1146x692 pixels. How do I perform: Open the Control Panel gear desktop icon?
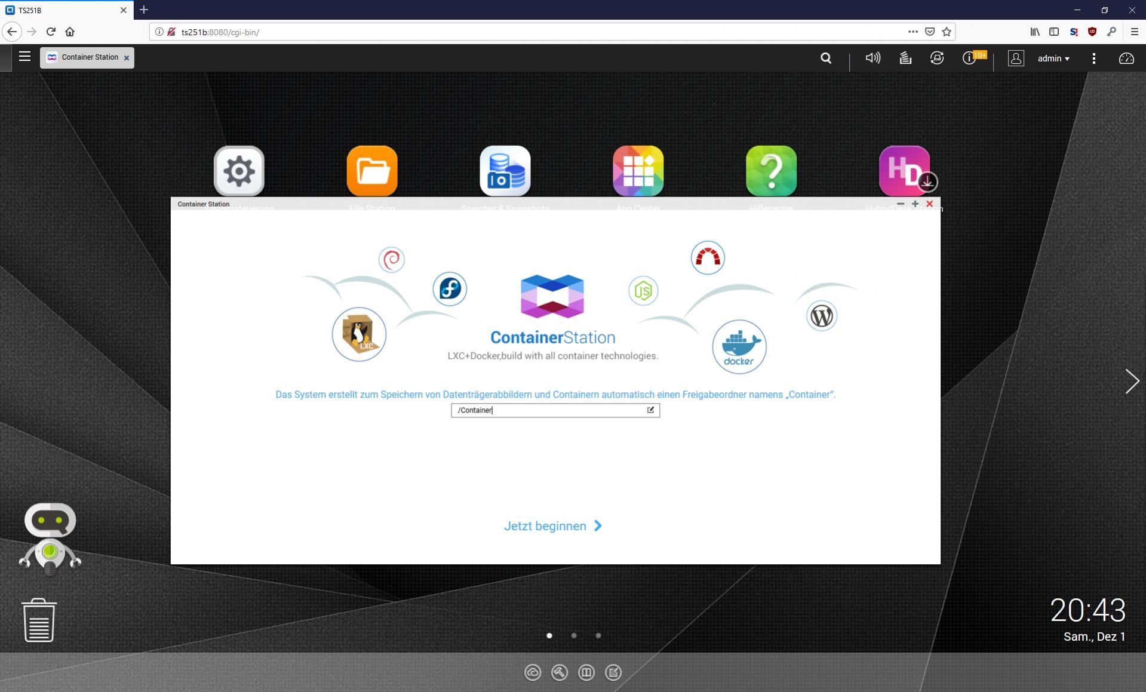point(239,171)
